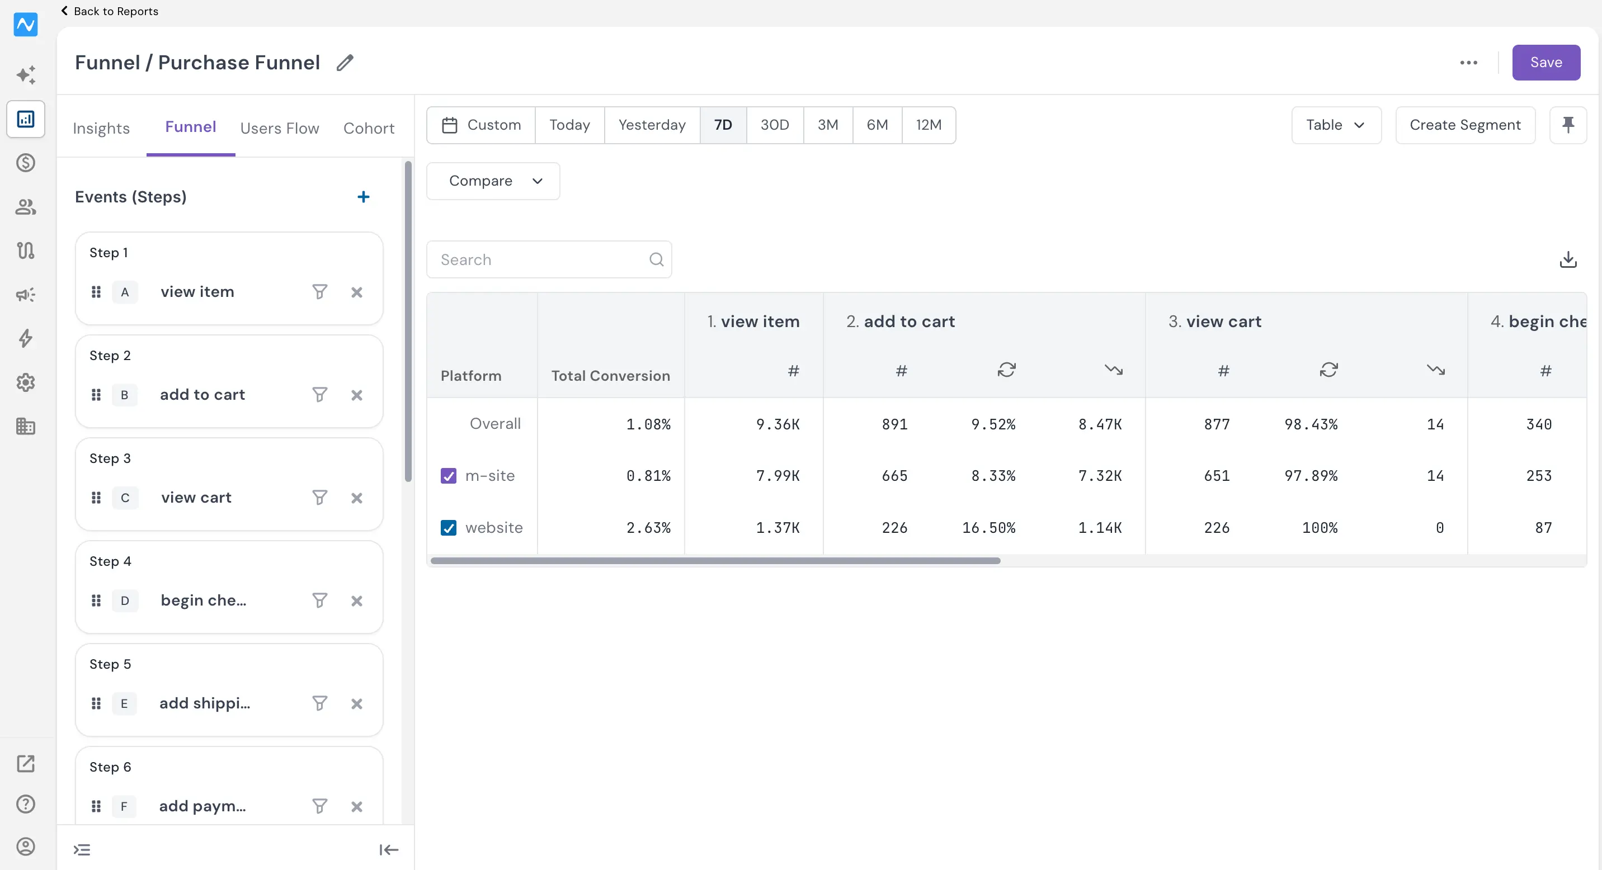
Task: Switch to the Cohort tab
Action: pyautogui.click(x=369, y=128)
